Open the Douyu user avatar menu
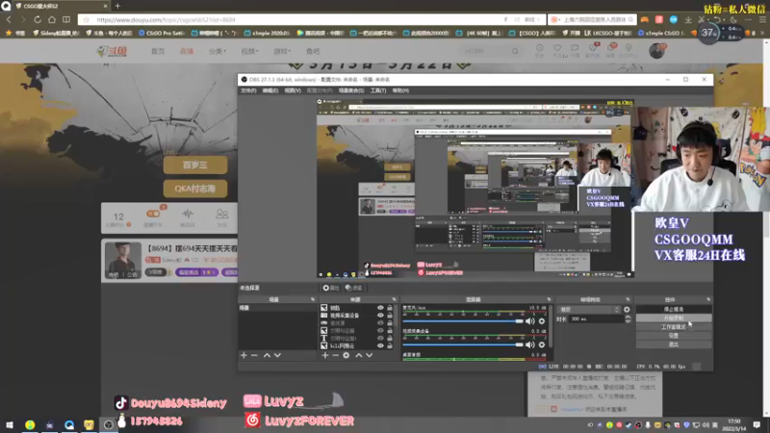 tap(656, 51)
